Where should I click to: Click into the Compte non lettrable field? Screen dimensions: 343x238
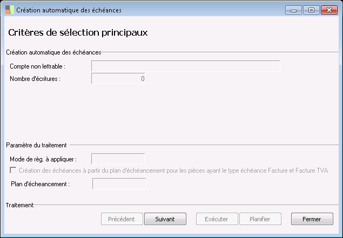185,66
